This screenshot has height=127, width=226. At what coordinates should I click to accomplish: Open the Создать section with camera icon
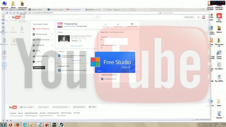pyautogui.click(x=37, y=62)
